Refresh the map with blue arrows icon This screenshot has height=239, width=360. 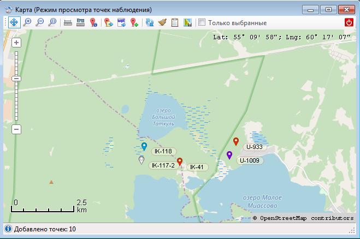tap(150, 22)
